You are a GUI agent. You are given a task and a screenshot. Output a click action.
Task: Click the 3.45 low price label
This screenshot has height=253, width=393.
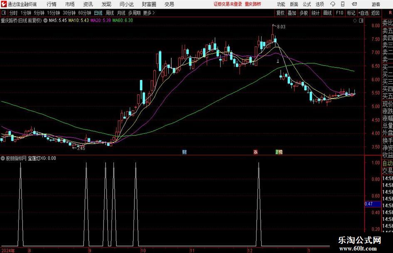[x=81, y=148]
